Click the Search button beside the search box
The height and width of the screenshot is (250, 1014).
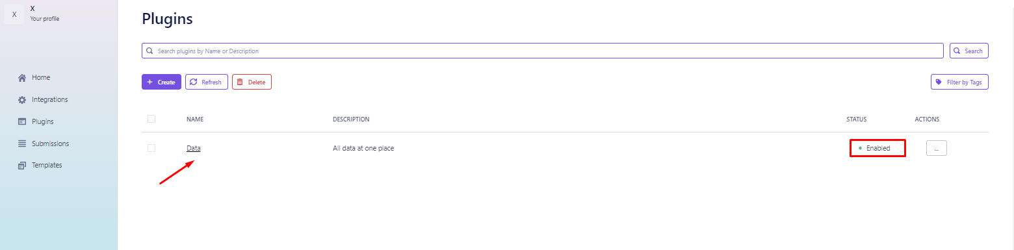[969, 51]
